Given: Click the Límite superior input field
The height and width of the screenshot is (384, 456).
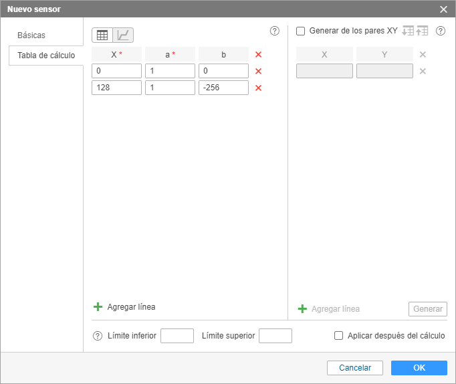Looking at the screenshot, I should (x=275, y=336).
